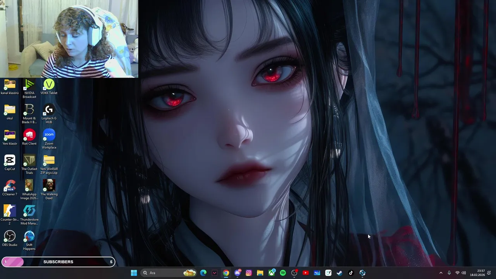Image resolution: width=496 pixels, height=279 pixels.
Task: Select the CapCut desktop icon
Action: coord(10,163)
